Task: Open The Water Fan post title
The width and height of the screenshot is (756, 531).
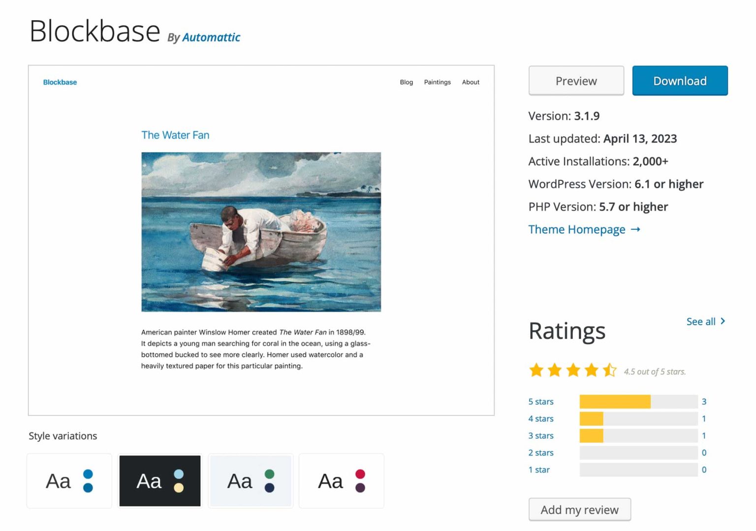Action: point(175,135)
